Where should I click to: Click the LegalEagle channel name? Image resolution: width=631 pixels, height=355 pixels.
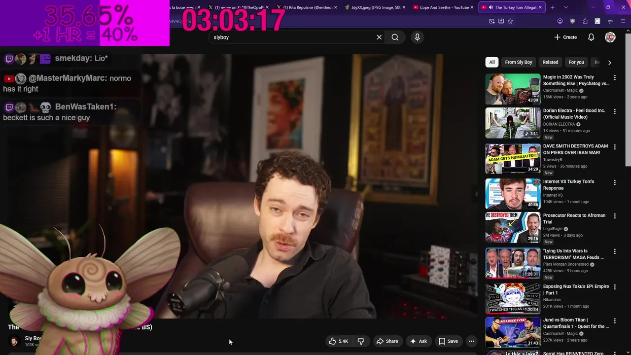tap(553, 229)
